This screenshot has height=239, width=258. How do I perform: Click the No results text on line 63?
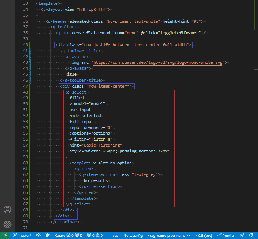96,181
